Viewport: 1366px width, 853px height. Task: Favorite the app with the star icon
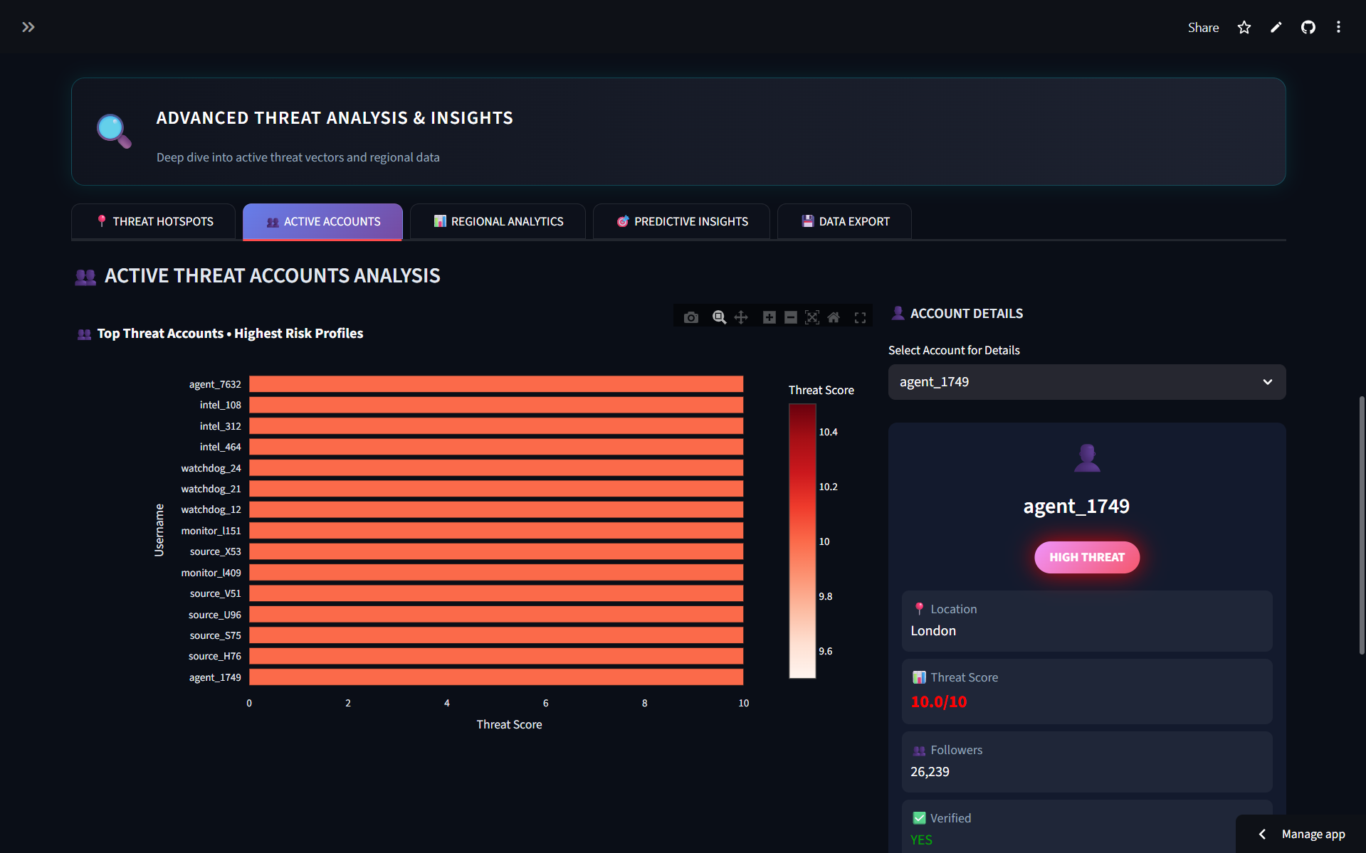(x=1244, y=27)
